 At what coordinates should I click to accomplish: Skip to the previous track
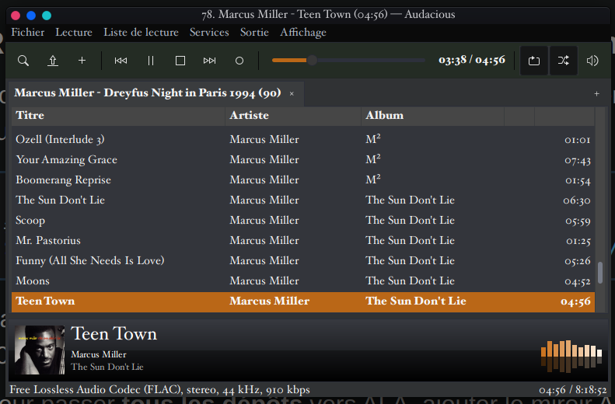(121, 61)
